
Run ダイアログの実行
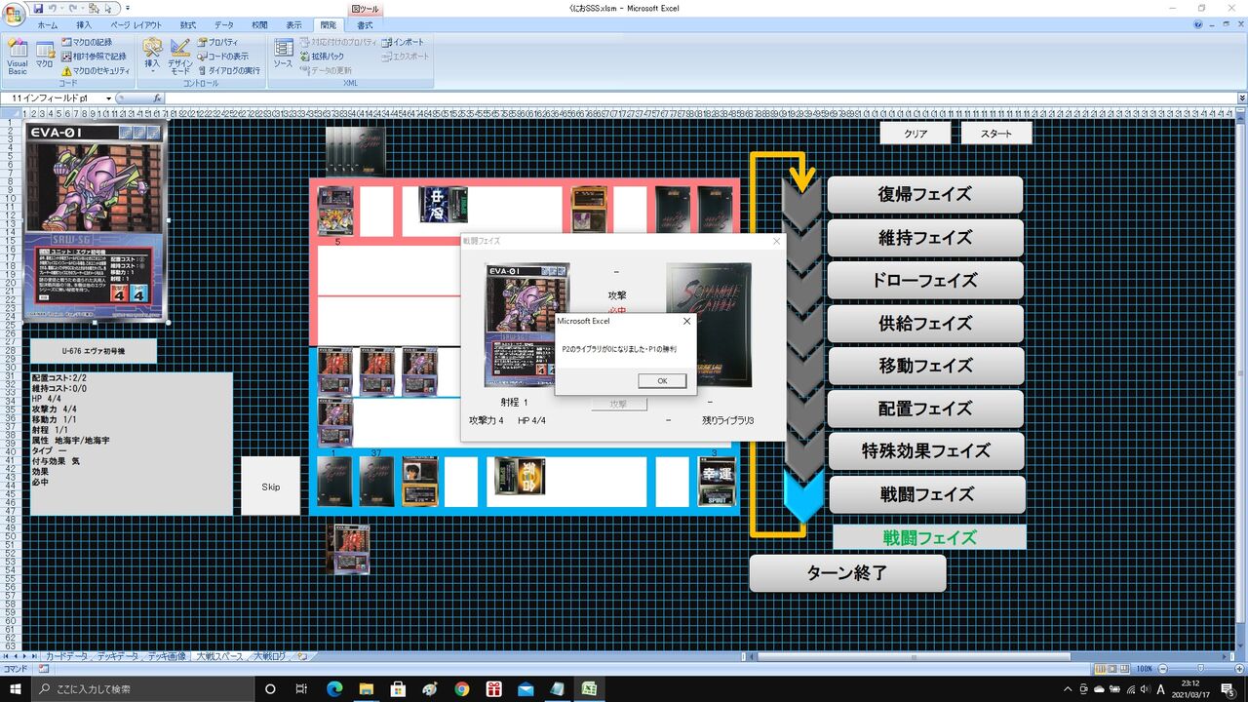228,70
